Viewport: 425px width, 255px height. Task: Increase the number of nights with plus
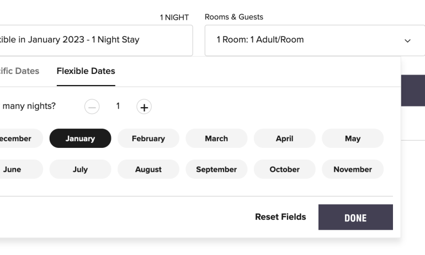pyautogui.click(x=144, y=107)
